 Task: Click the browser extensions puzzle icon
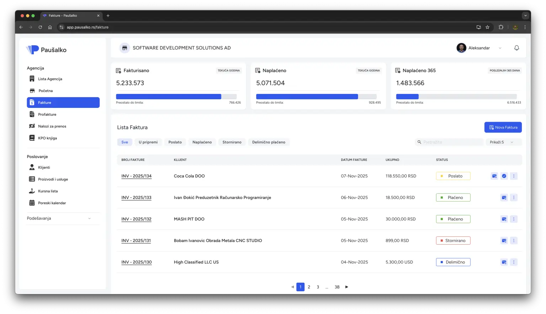pyautogui.click(x=501, y=27)
